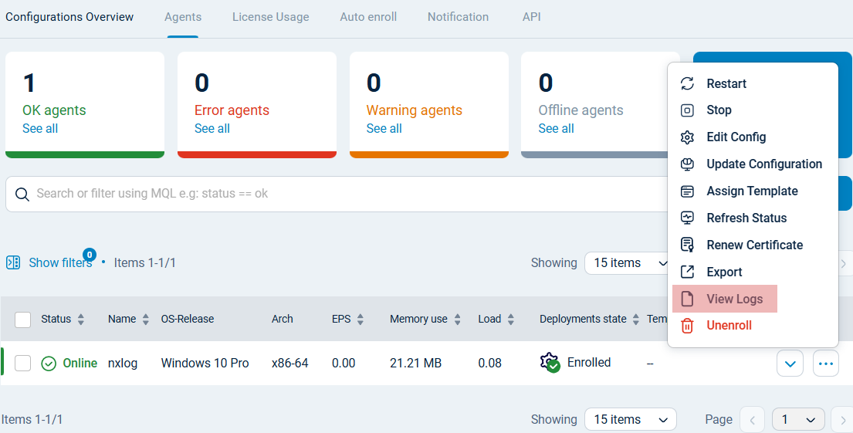Viewport: 853px width, 433px height.
Task: Click the Stop agent icon
Action: click(687, 110)
